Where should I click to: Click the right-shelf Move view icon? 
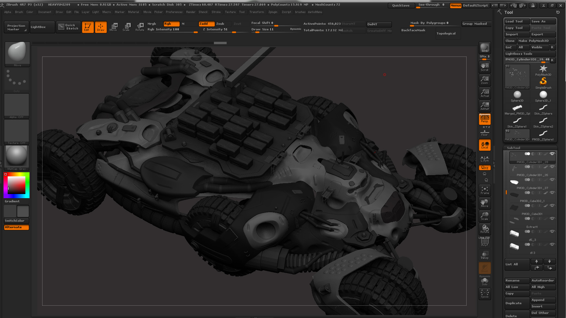click(485, 203)
